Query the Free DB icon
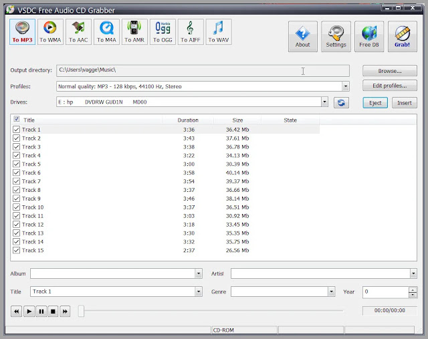 click(x=369, y=36)
